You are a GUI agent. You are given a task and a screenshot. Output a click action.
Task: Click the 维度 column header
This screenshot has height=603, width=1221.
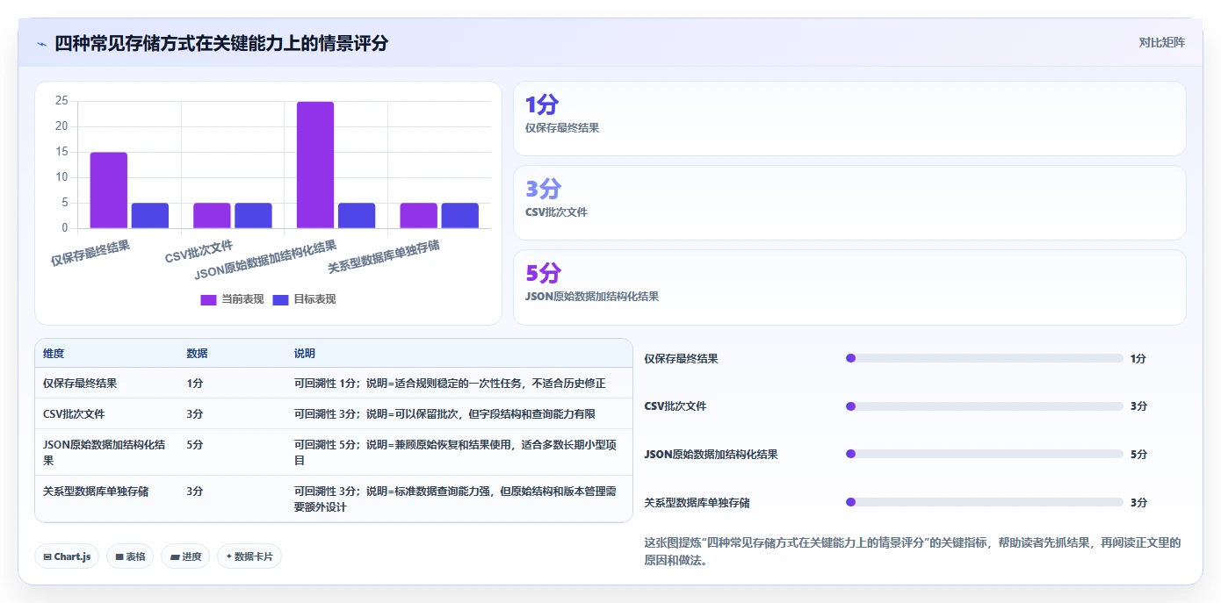(54, 354)
